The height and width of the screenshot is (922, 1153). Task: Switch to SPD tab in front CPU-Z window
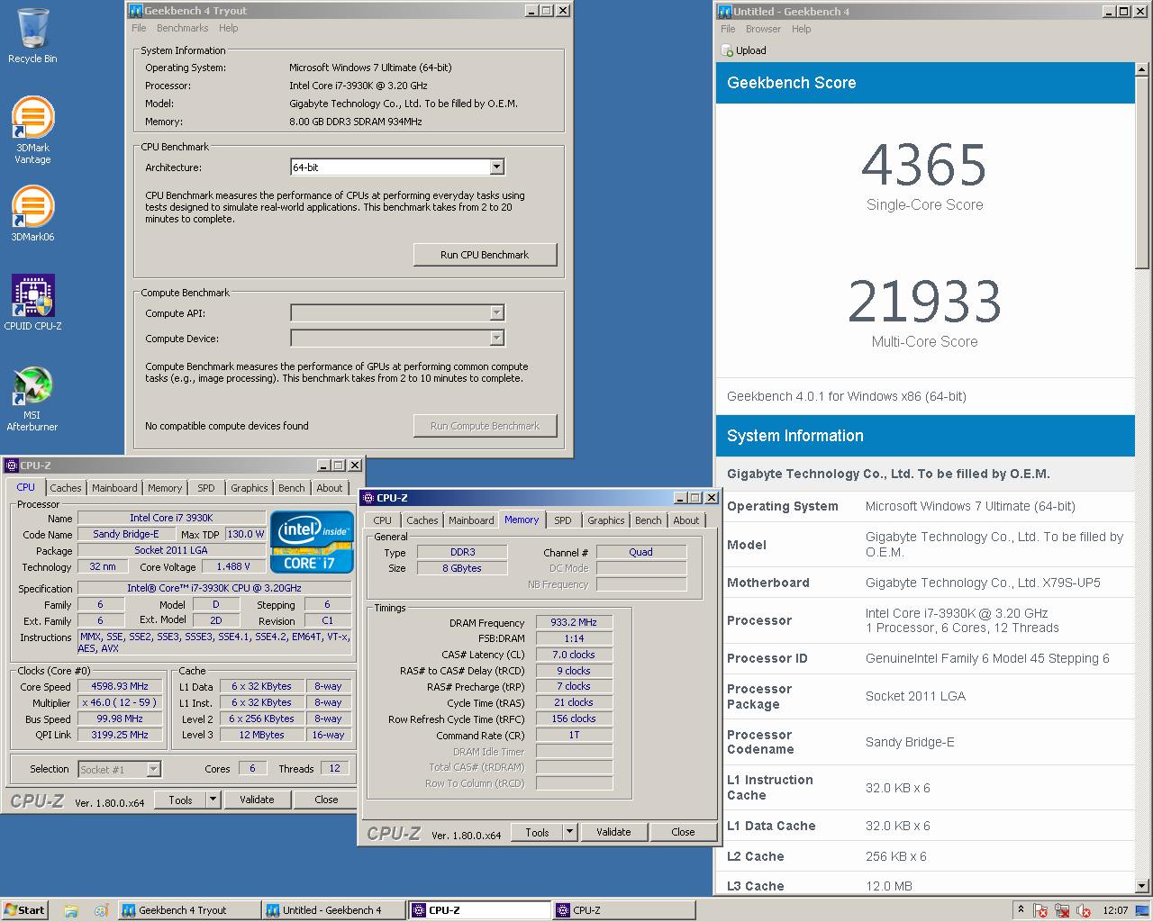(x=563, y=520)
